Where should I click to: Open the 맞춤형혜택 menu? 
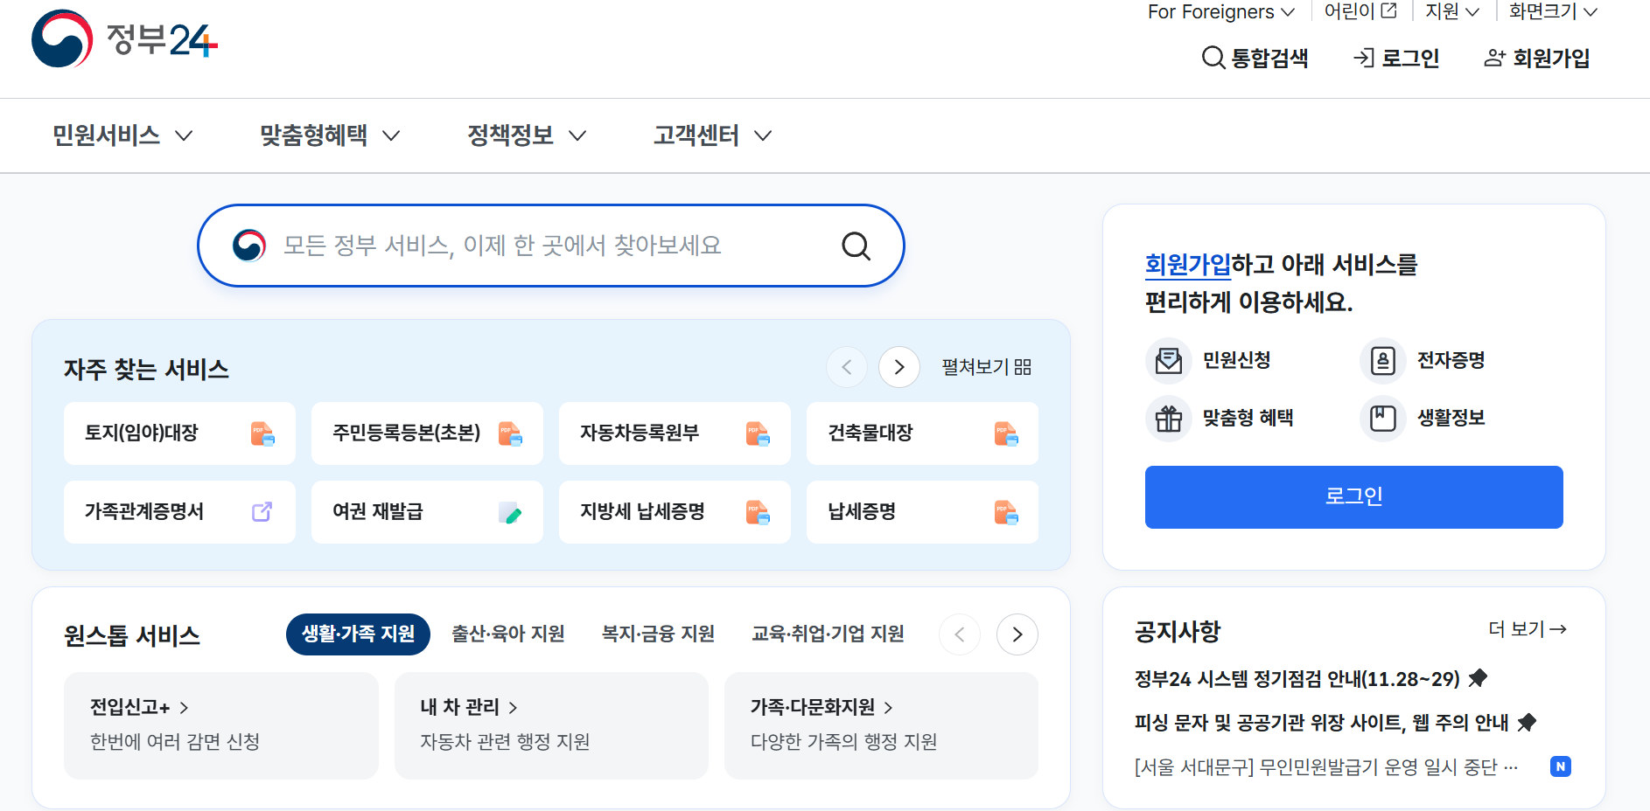(x=330, y=135)
